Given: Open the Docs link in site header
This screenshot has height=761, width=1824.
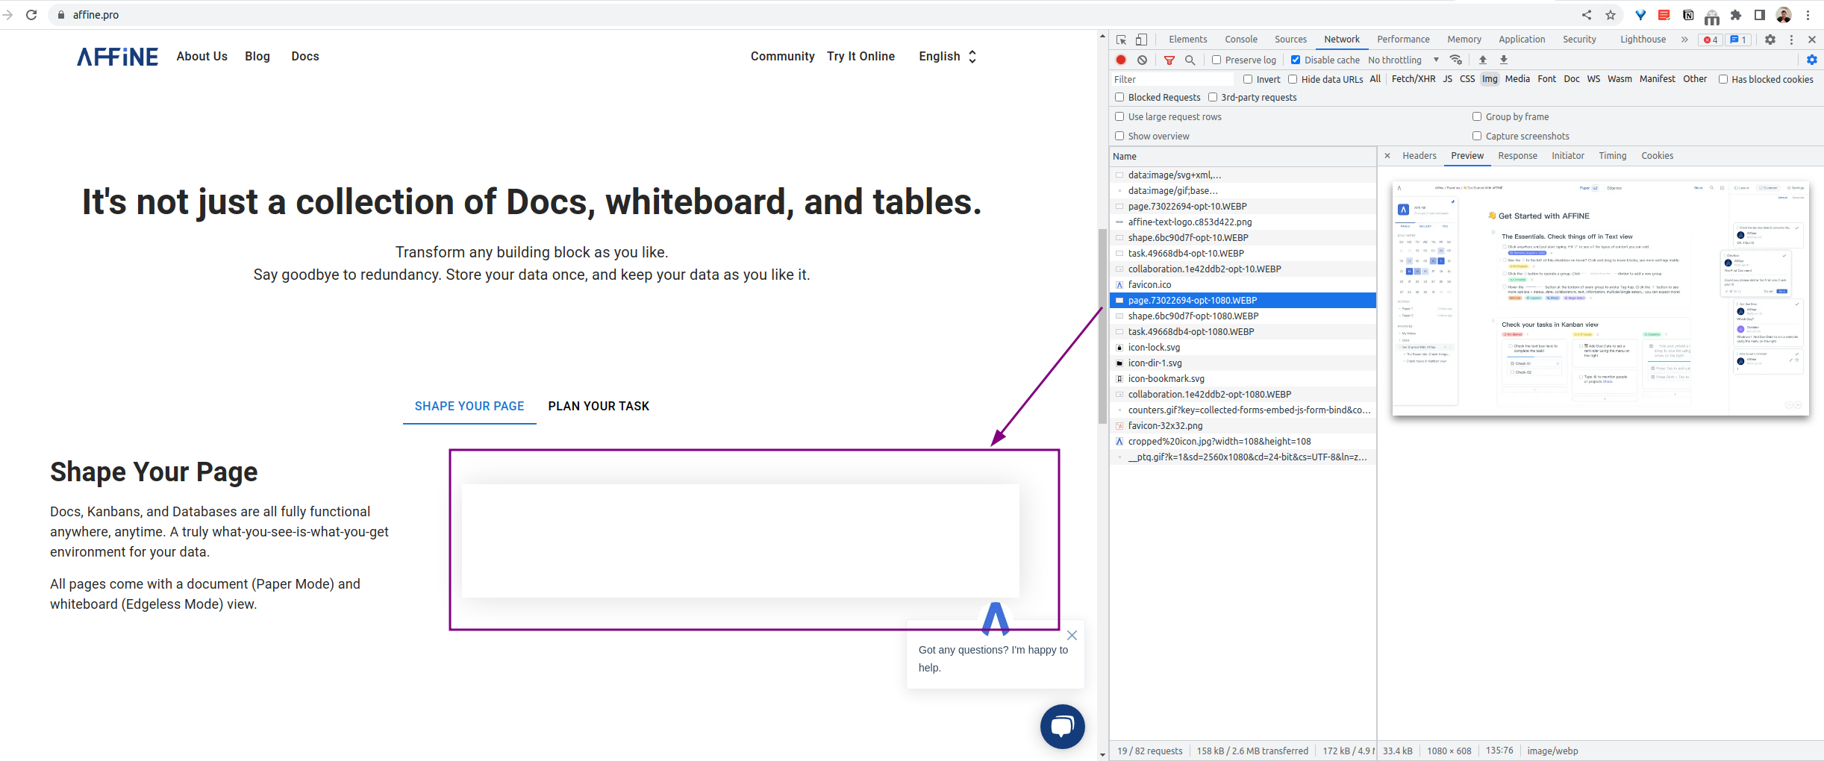Looking at the screenshot, I should (x=305, y=57).
